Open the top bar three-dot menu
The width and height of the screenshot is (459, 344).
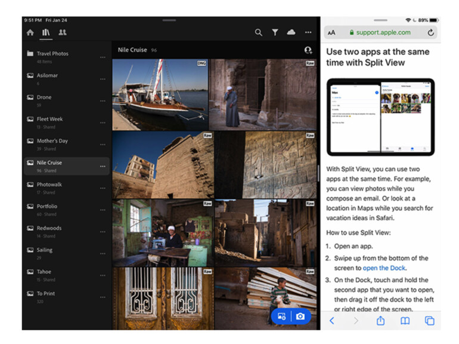coord(308,33)
